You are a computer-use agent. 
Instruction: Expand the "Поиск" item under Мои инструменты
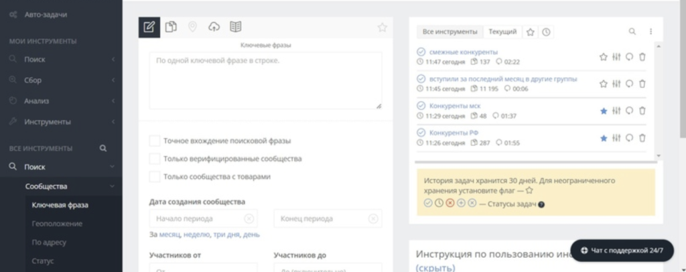[61, 60]
